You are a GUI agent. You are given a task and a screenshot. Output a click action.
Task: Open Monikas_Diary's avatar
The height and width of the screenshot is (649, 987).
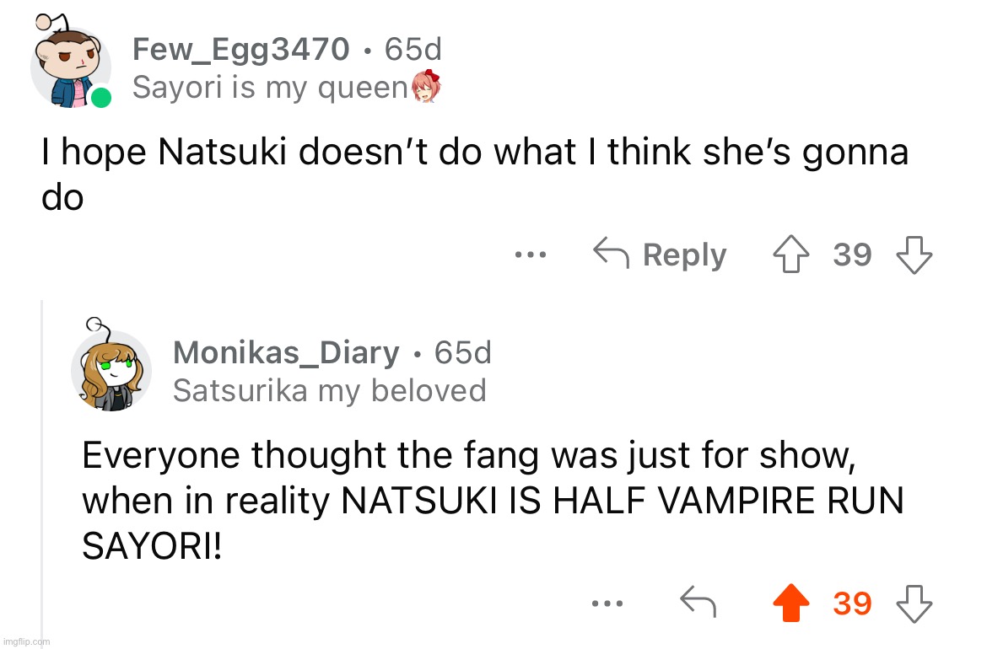pos(111,369)
